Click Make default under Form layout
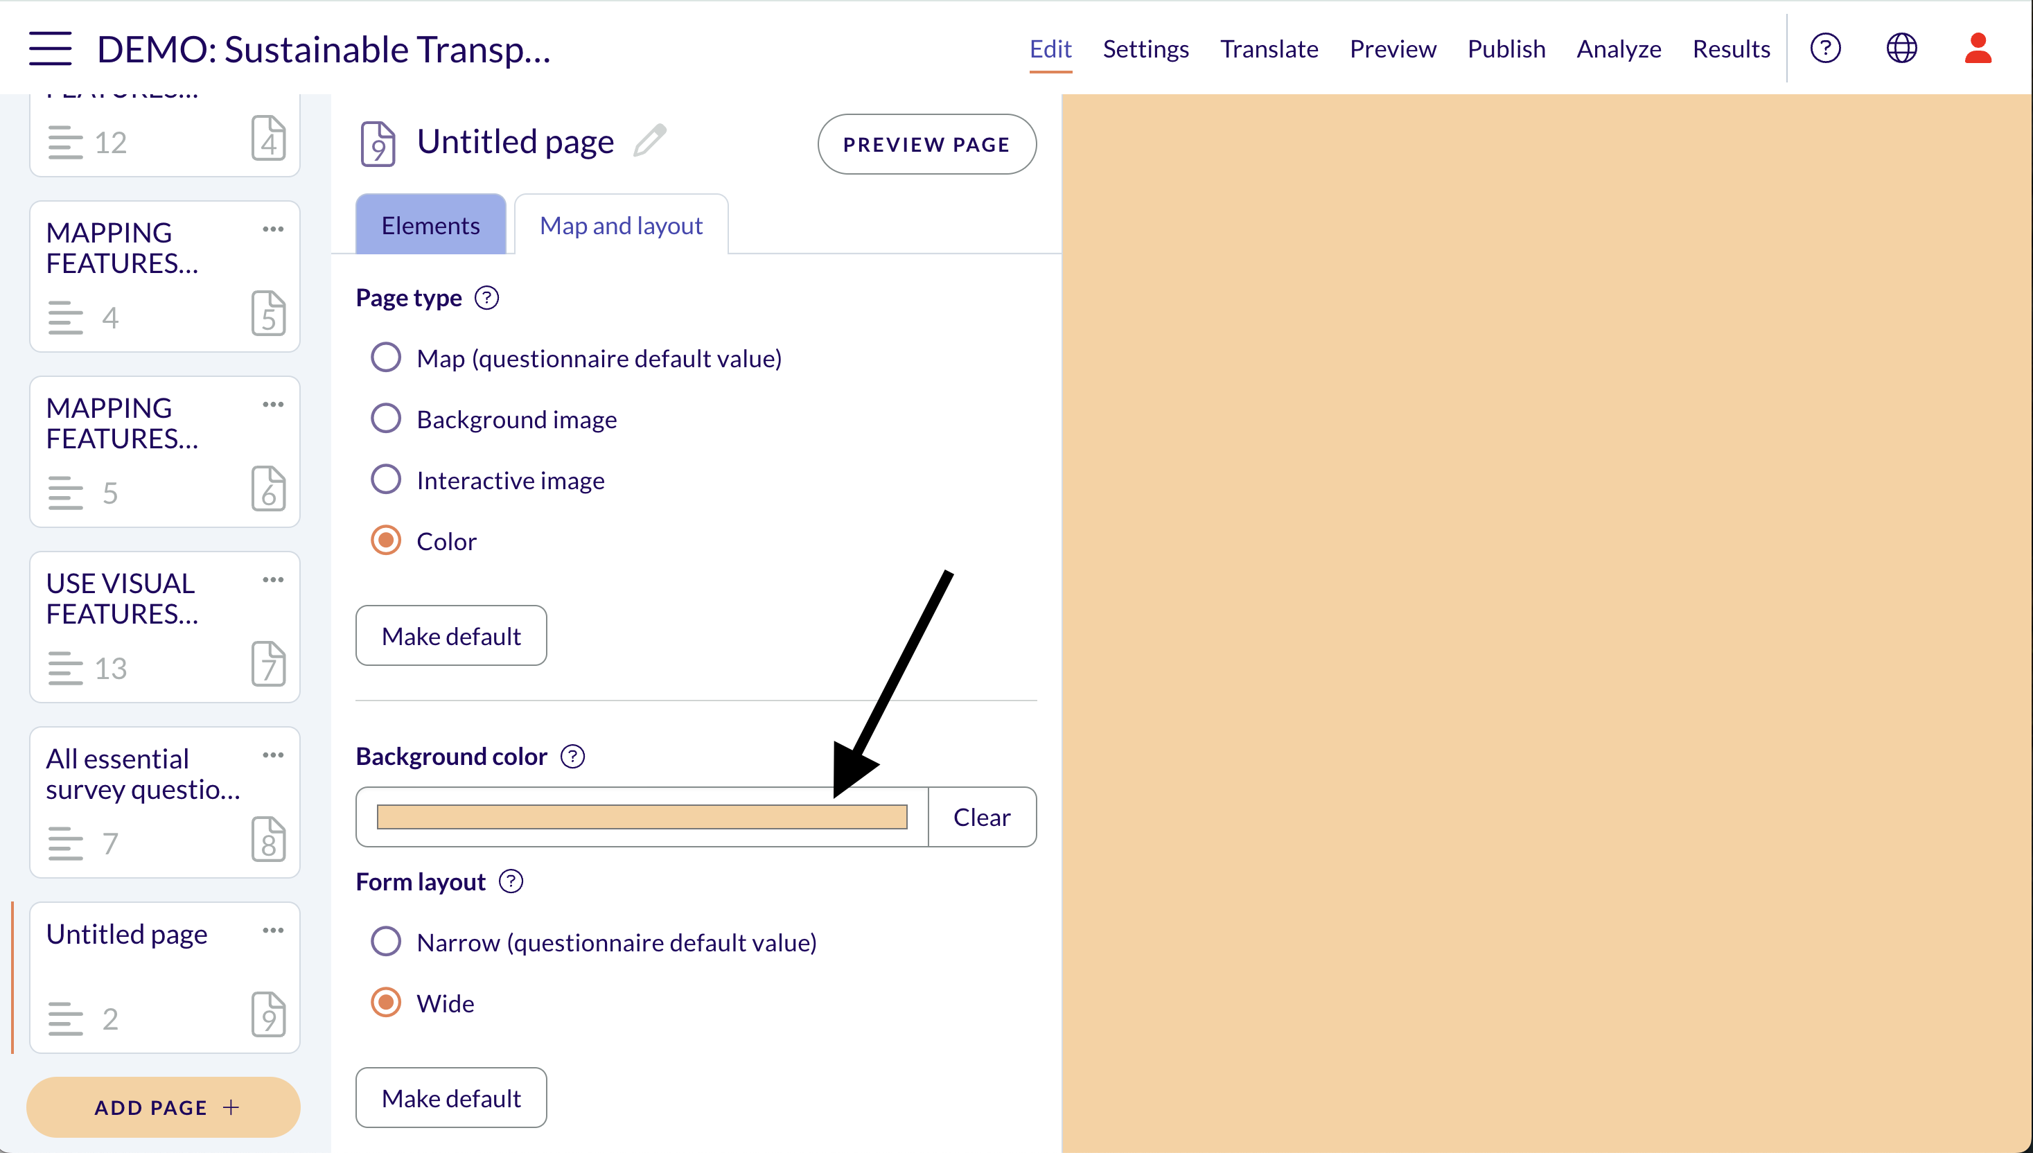This screenshot has width=2033, height=1153. [451, 1098]
